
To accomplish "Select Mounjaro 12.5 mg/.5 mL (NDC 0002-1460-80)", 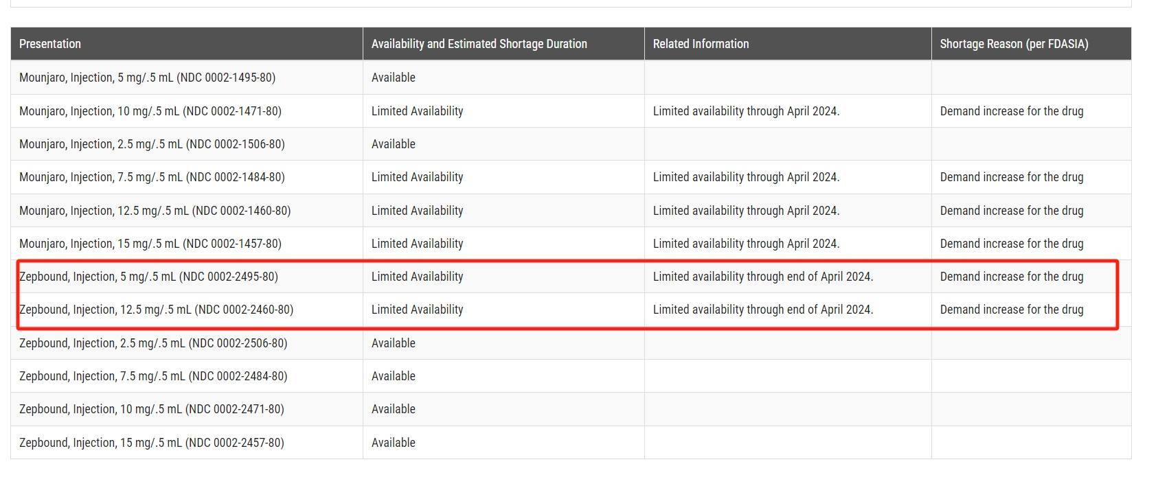I will click(155, 211).
